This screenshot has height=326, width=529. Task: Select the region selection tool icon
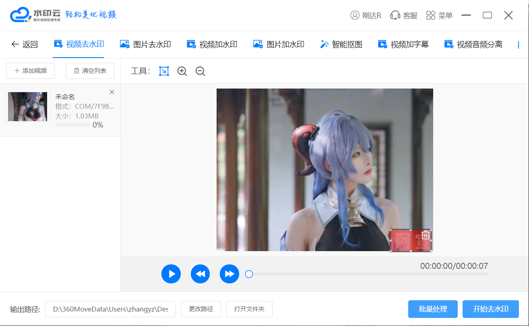[x=164, y=71]
